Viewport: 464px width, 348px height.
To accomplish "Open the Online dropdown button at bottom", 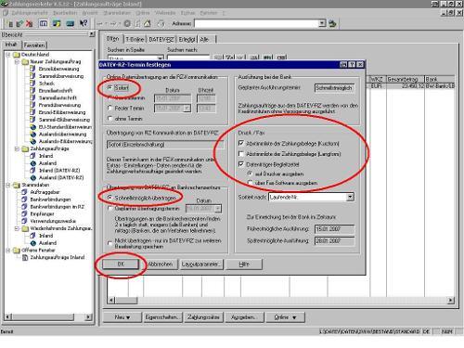I will [285, 317].
